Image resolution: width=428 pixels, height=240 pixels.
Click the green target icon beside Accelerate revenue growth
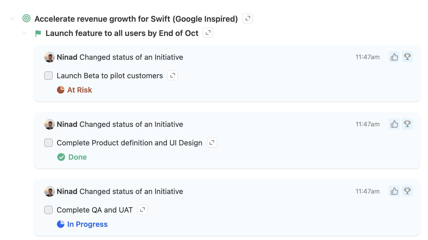pos(26,18)
